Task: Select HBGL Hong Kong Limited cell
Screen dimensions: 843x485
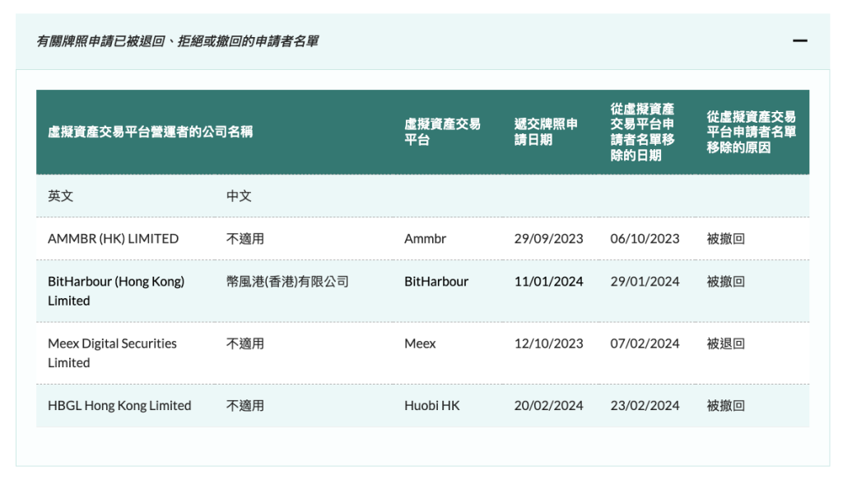Action: point(119,406)
